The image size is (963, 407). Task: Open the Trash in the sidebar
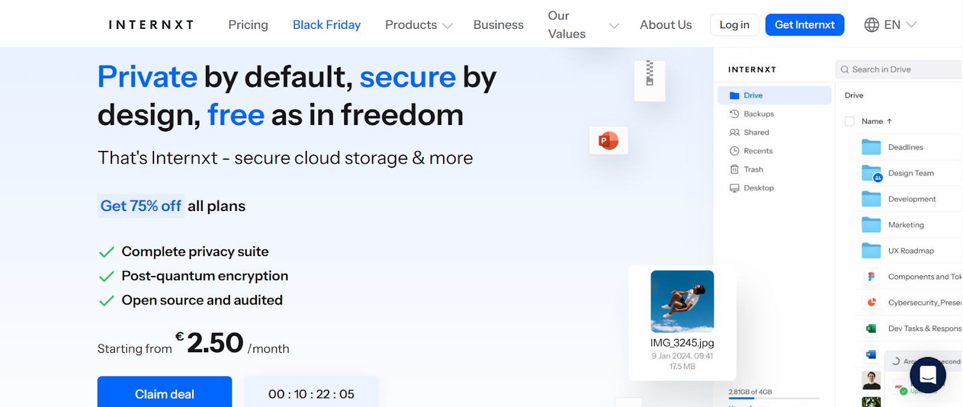point(752,169)
